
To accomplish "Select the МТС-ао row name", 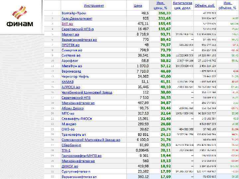I will [68, 113].
